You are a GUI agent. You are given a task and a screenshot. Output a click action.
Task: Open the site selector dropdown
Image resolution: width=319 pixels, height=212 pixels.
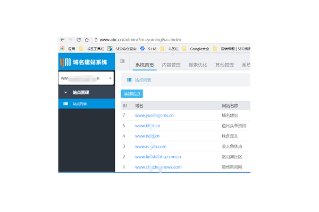[86, 78]
